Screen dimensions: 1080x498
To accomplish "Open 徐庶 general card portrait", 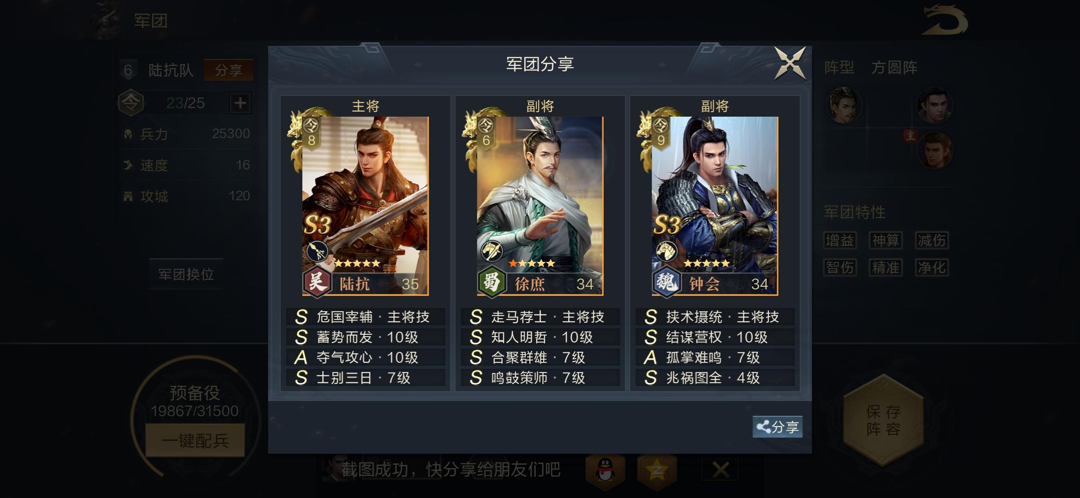I will (540, 206).
